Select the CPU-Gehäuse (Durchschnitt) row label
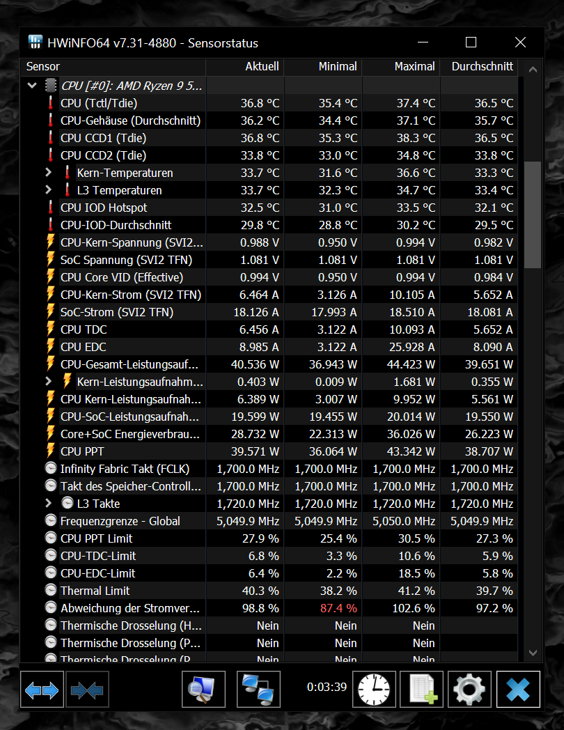 pyautogui.click(x=130, y=121)
